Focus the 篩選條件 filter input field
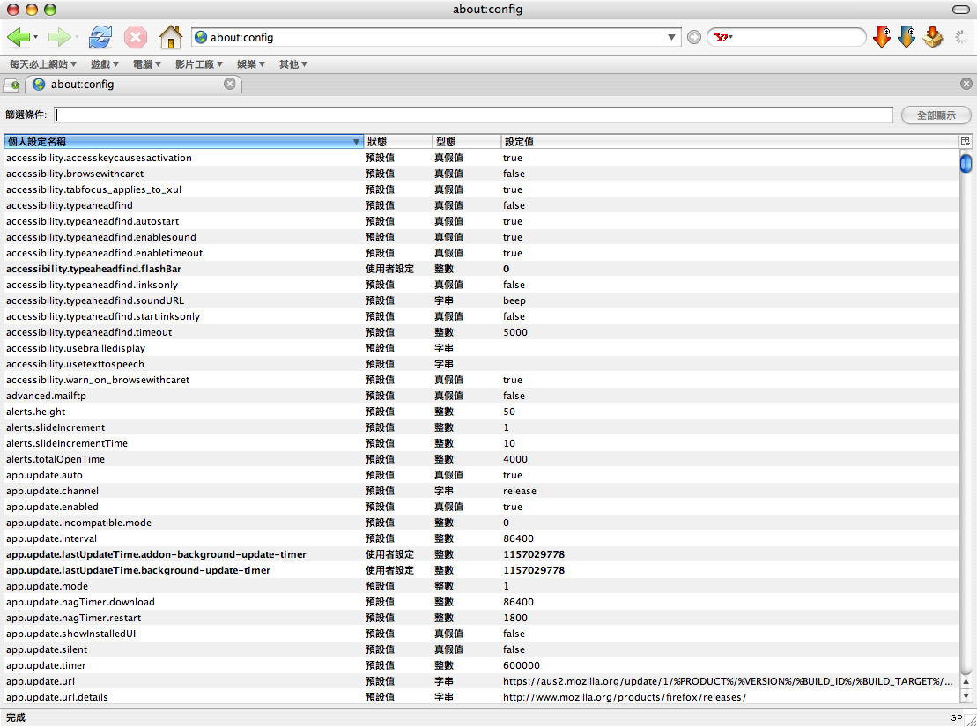Image resolution: width=977 pixels, height=727 pixels. point(474,115)
